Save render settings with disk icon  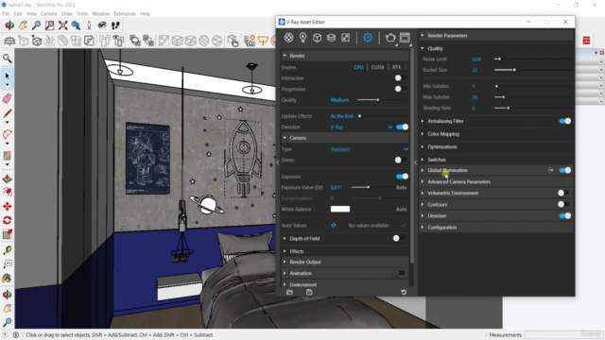point(309,292)
